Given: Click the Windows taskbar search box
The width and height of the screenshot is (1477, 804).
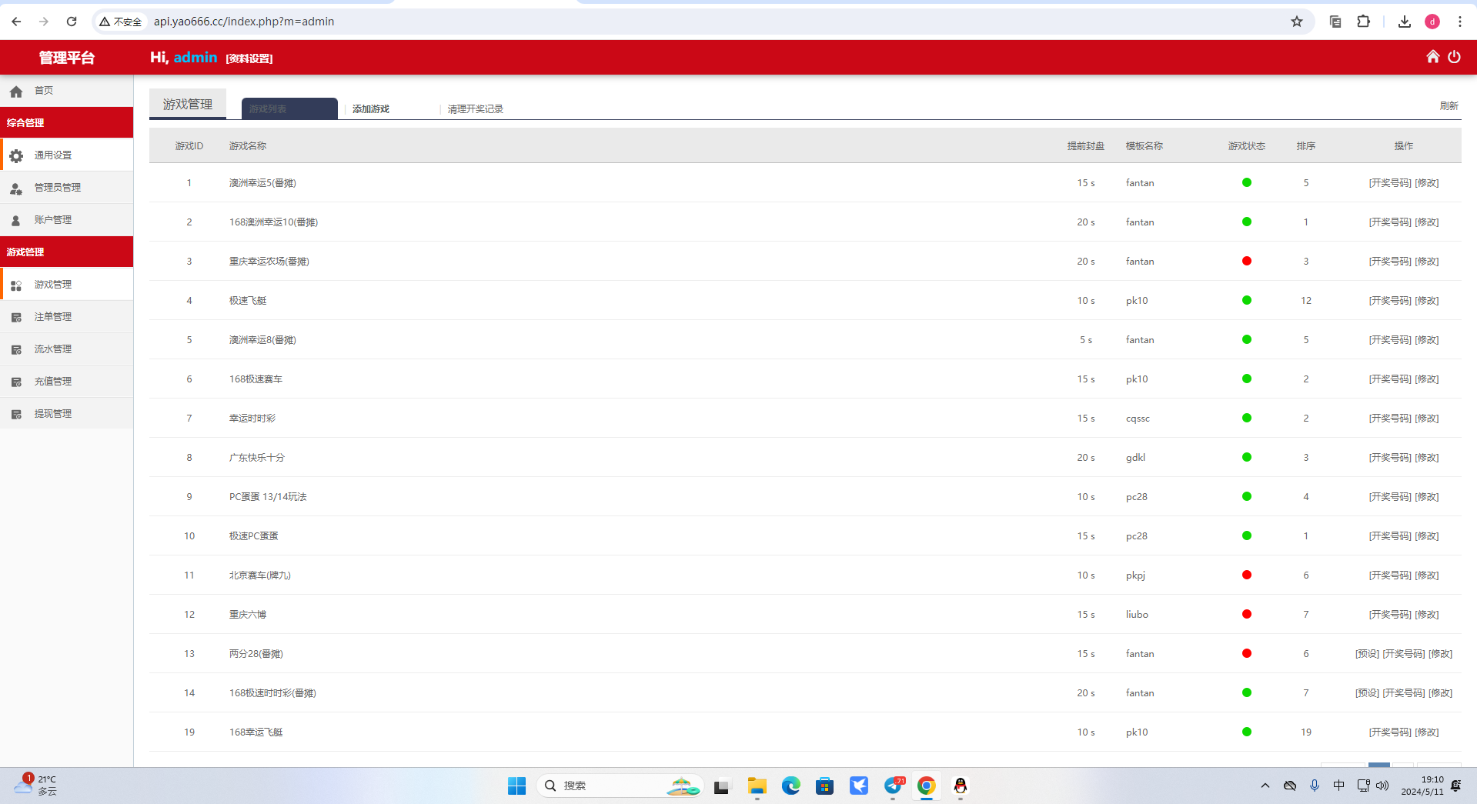Looking at the screenshot, I should pyautogui.click(x=608, y=786).
